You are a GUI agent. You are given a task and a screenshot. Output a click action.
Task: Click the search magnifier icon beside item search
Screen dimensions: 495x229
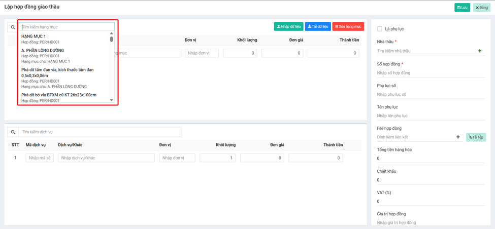(x=13, y=27)
